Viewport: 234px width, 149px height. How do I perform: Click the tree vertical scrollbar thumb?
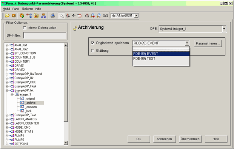click(x=66, y=84)
